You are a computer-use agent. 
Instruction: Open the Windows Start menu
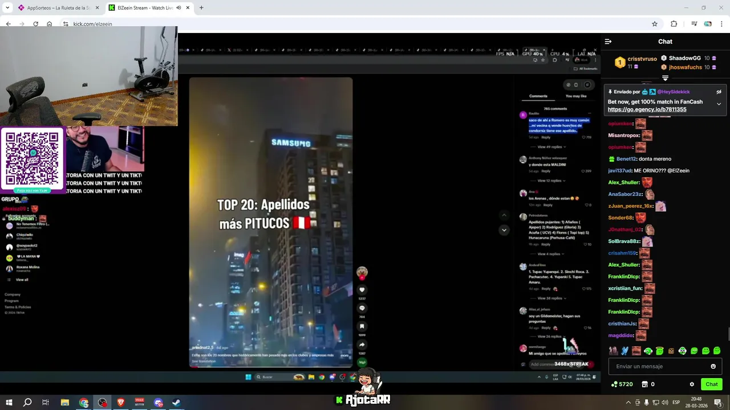[x=9, y=403]
